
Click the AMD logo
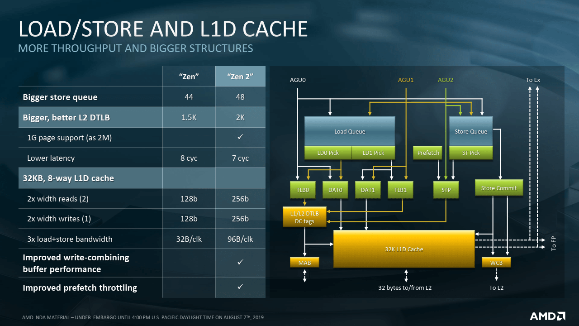click(x=547, y=316)
